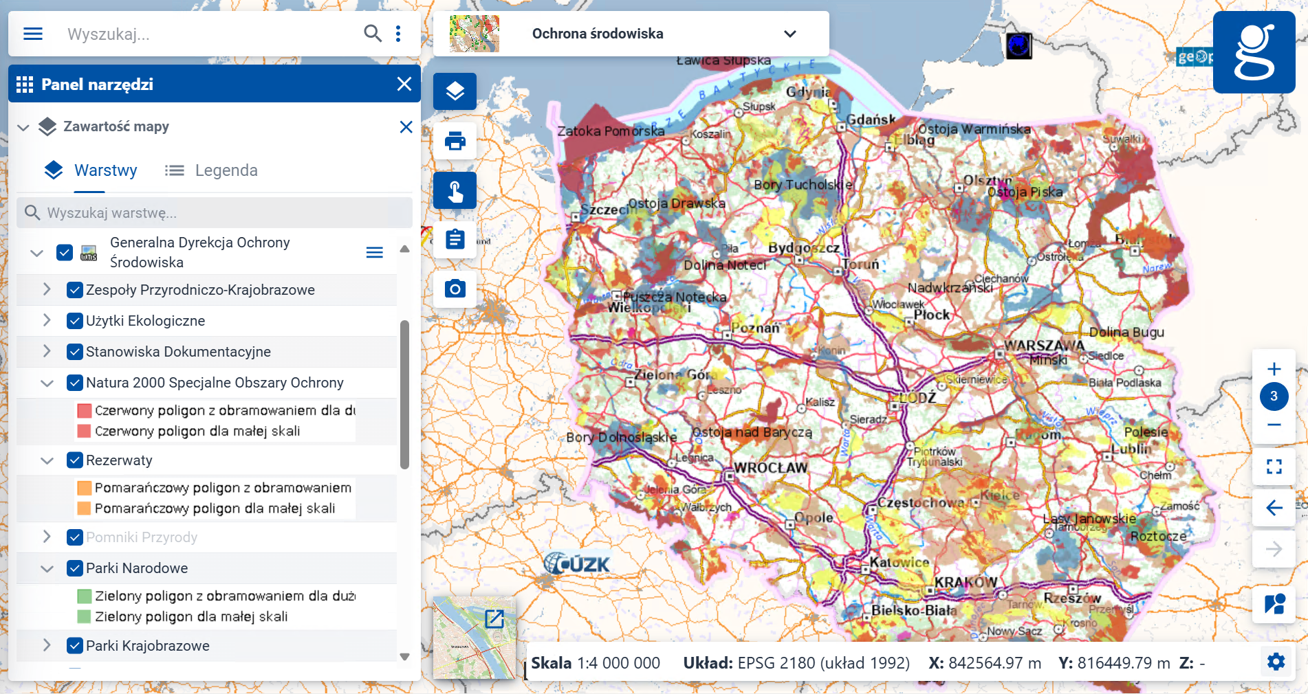The image size is (1308, 694).
Task: Click the Geoportal logo
Action: click(x=1254, y=53)
